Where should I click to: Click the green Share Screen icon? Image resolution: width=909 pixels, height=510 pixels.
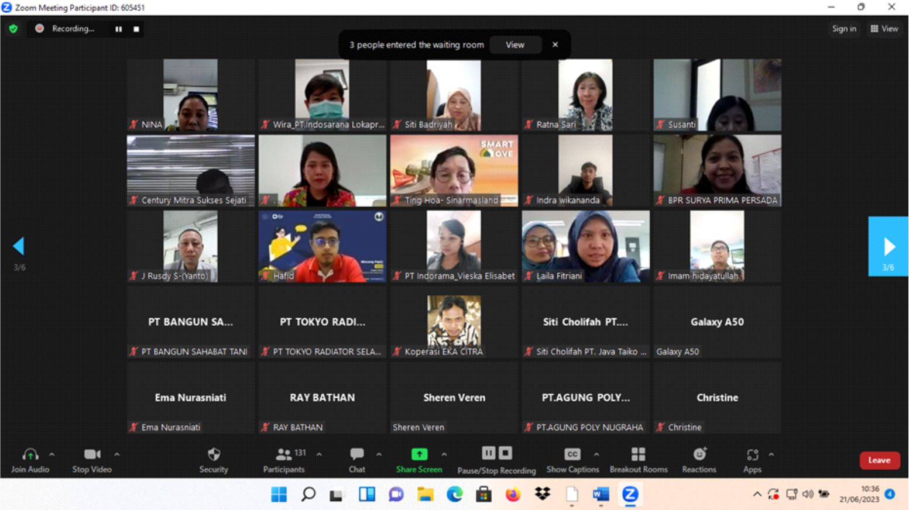click(419, 454)
